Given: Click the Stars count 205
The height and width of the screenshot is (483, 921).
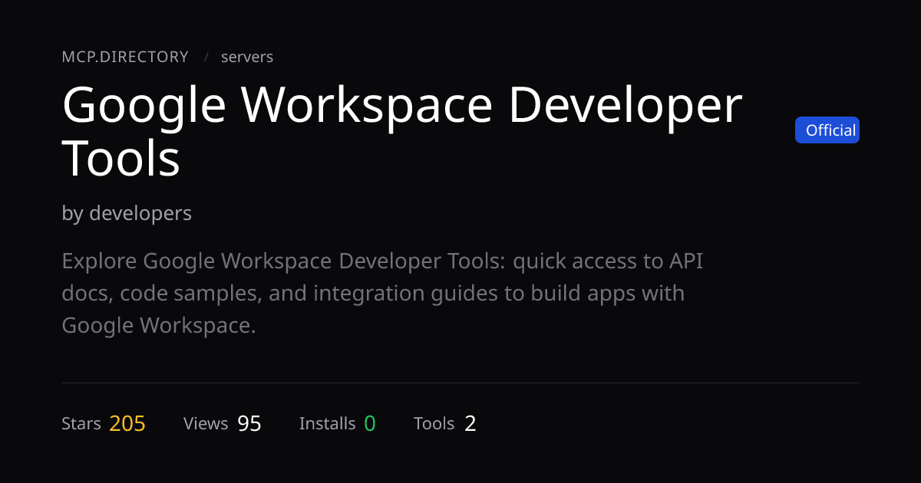Looking at the screenshot, I should pyautogui.click(x=127, y=423).
